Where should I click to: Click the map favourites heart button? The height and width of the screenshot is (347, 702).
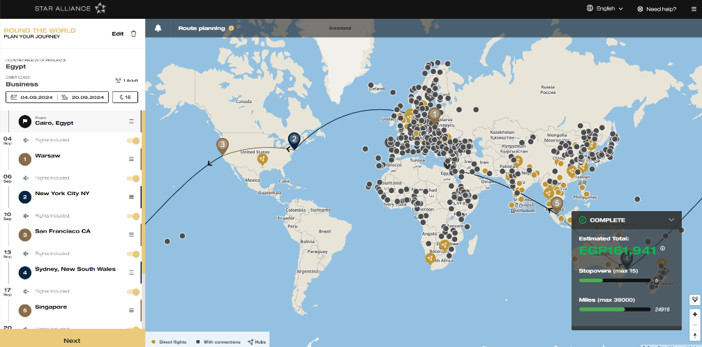[x=694, y=299]
